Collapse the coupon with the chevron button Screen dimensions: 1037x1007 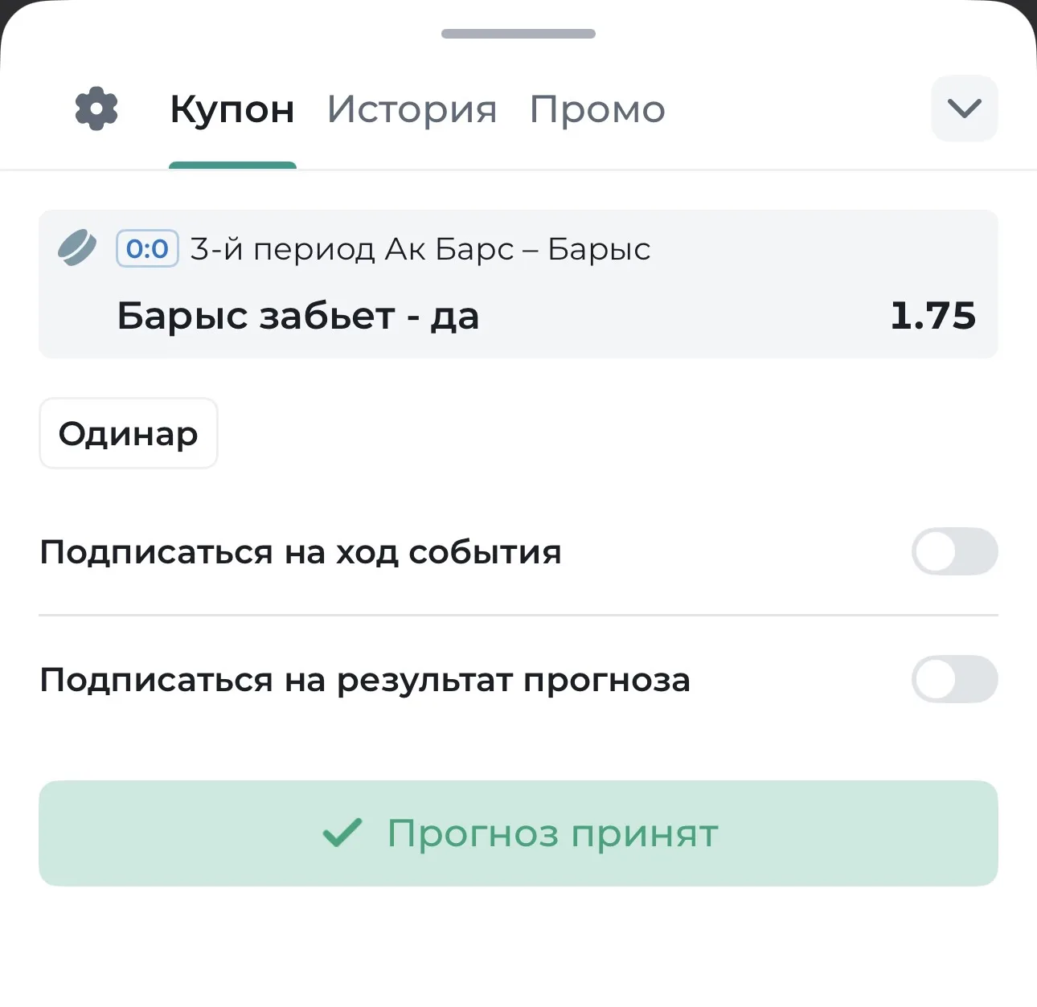[x=965, y=108]
